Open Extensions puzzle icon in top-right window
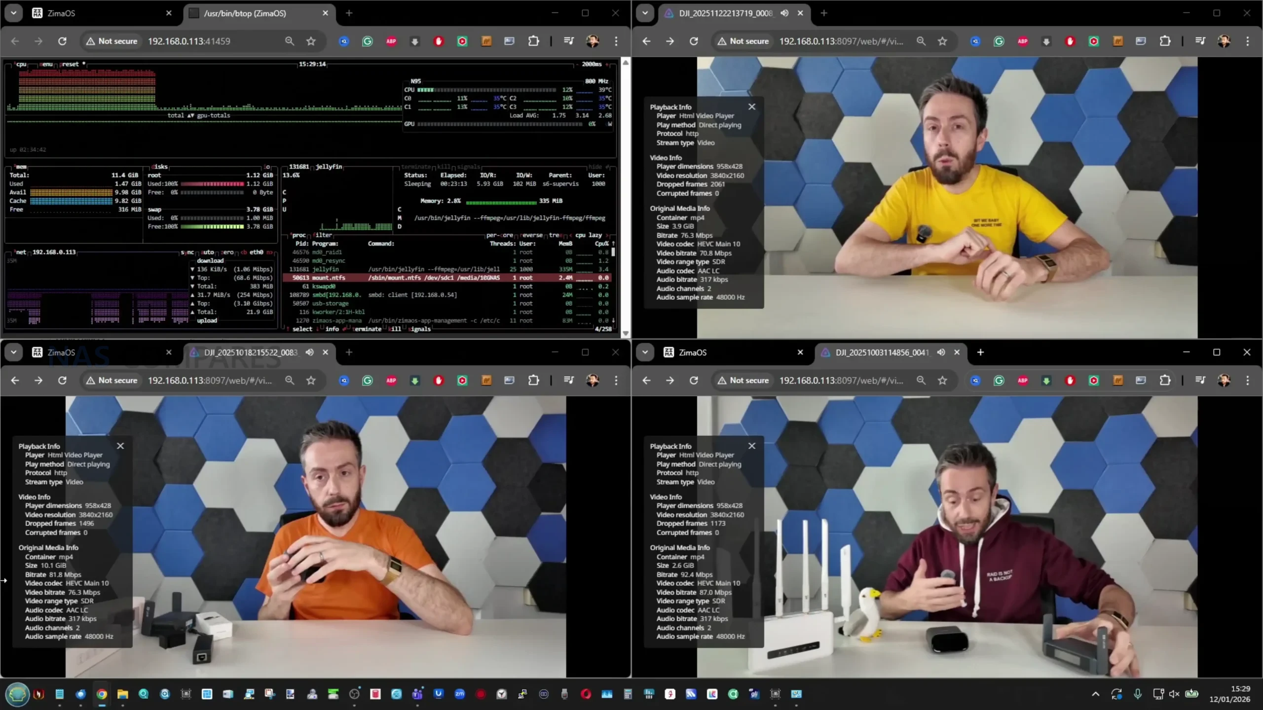The height and width of the screenshot is (710, 1263). (x=1164, y=41)
